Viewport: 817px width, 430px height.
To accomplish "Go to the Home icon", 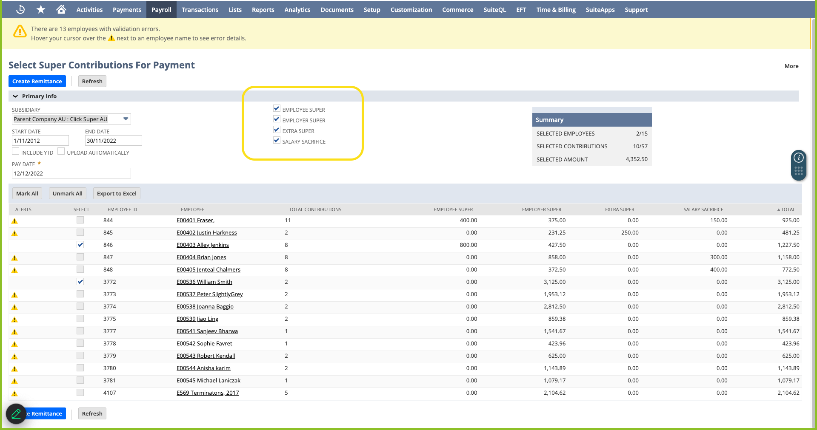I will pos(61,9).
